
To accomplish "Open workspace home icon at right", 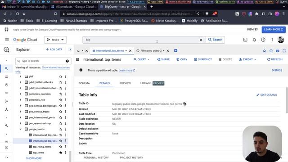I will (x=265, y=51).
